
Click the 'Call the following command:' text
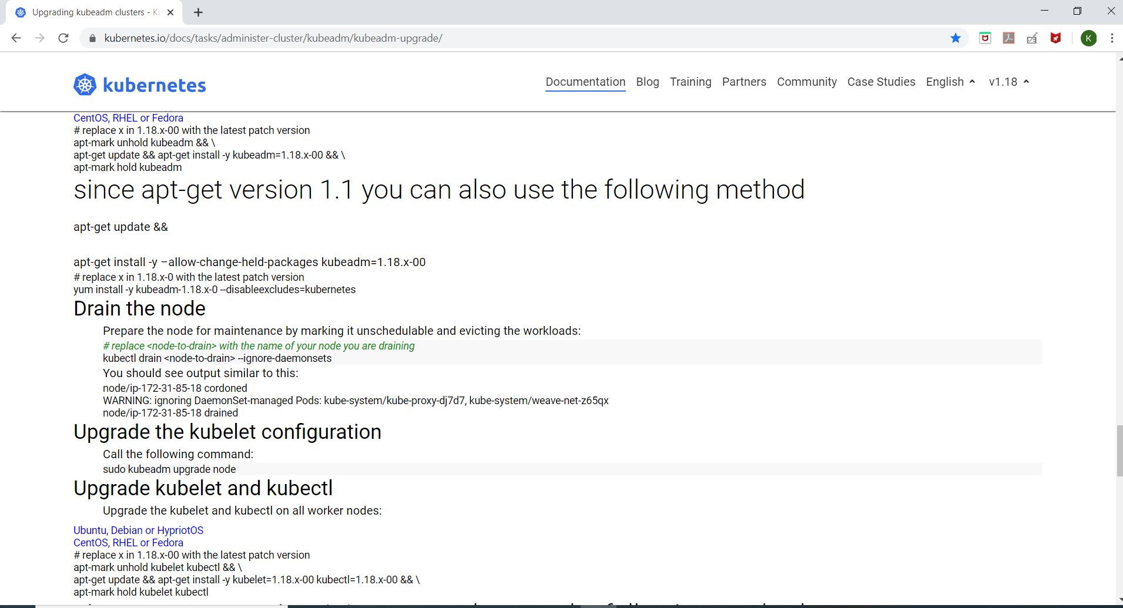click(178, 454)
